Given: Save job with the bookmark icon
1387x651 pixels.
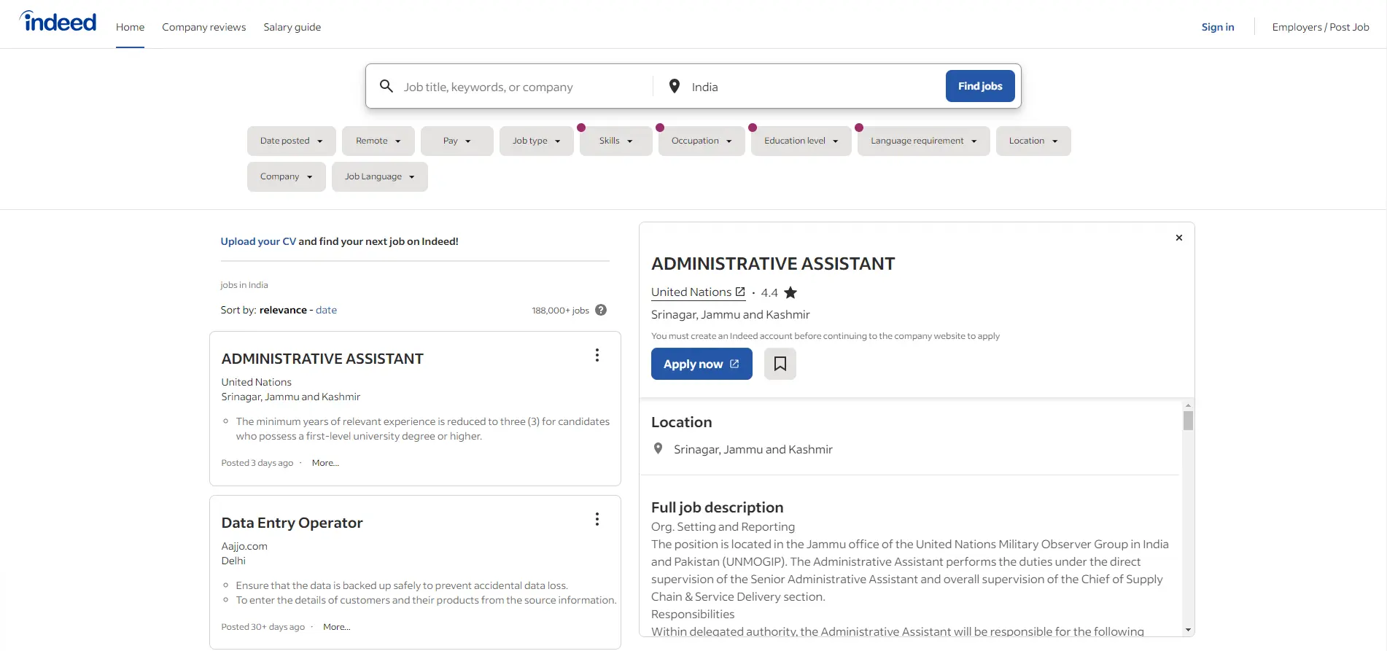Looking at the screenshot, I should pos(780,364).
